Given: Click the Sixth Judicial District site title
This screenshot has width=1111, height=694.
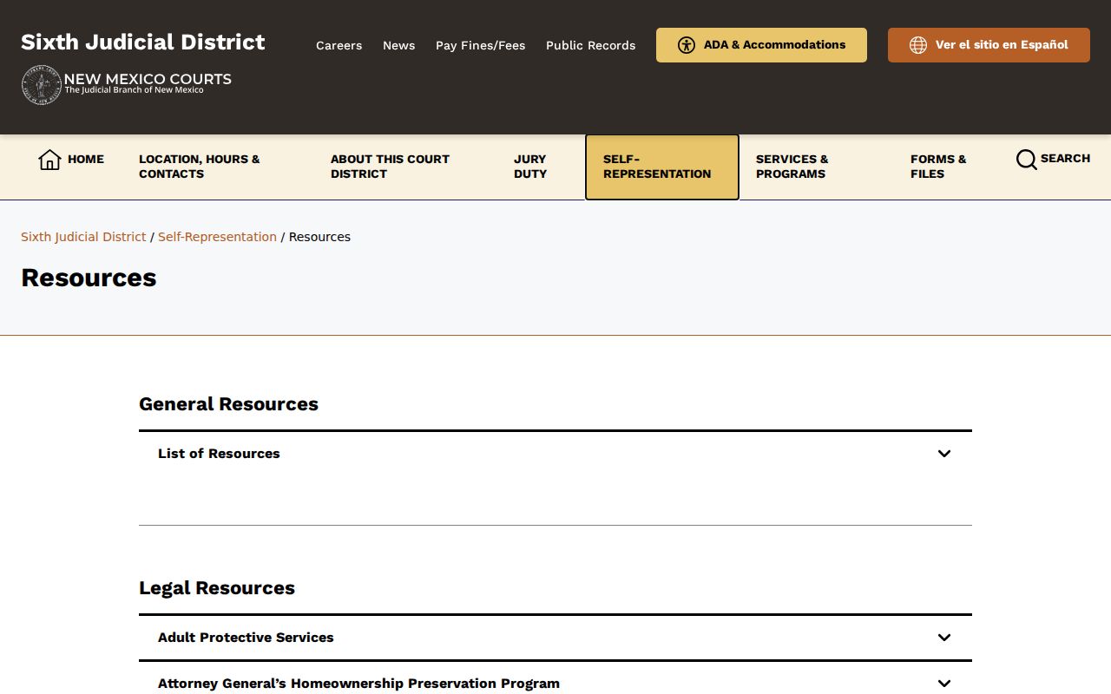Looking at the screenshot, I should point(143,42).
